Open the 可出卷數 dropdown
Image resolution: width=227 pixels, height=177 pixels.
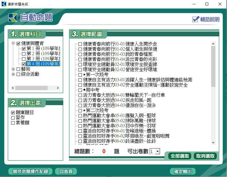(157, 151)
